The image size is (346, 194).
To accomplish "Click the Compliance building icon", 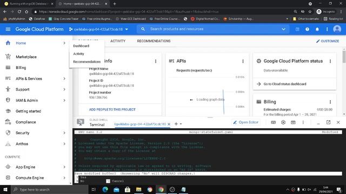I will 8,122.
